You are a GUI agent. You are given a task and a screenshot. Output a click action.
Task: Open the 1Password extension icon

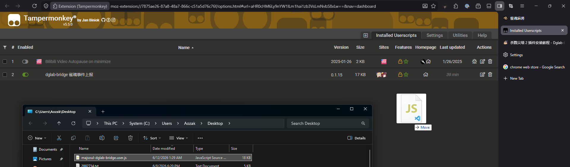(467, 6)
